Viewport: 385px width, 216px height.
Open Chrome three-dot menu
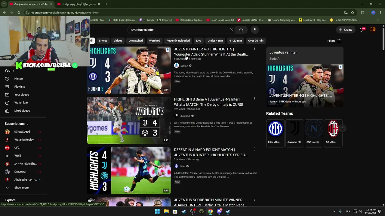pos(381,13)
